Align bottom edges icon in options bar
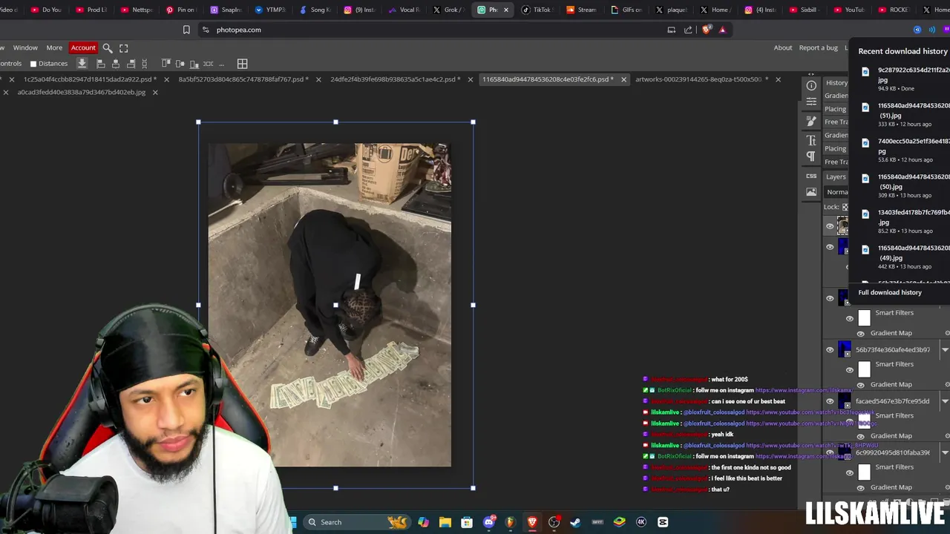 pyautogui.click(x=194, y=64)
